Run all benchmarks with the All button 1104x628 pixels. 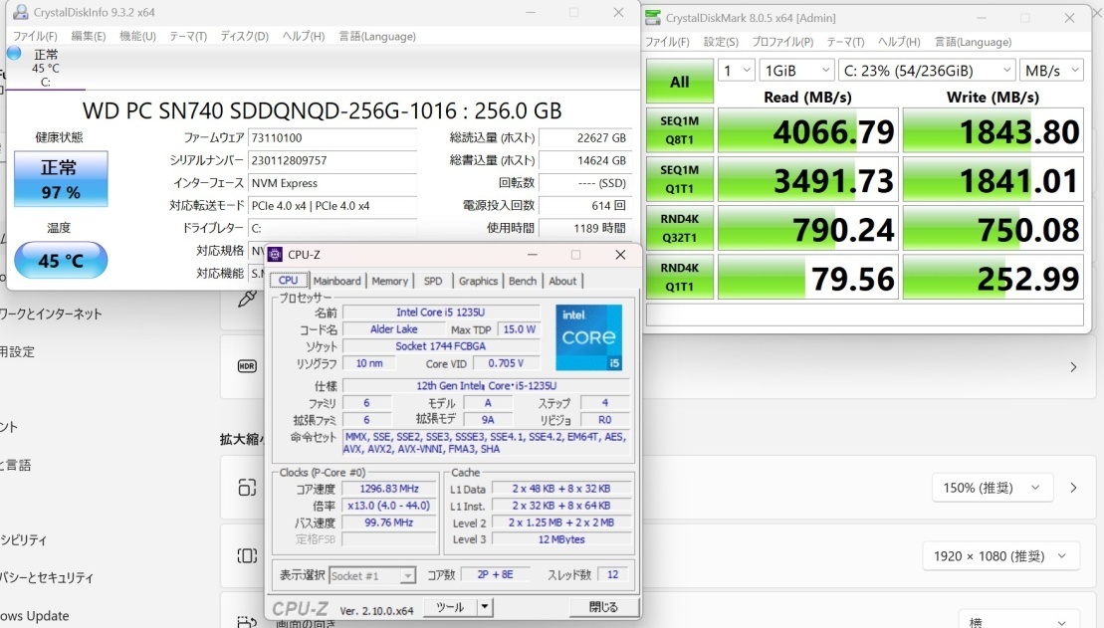680,81
